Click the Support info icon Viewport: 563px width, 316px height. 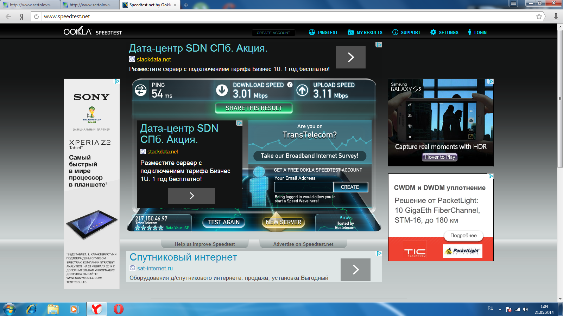click(x=395, y=32)
